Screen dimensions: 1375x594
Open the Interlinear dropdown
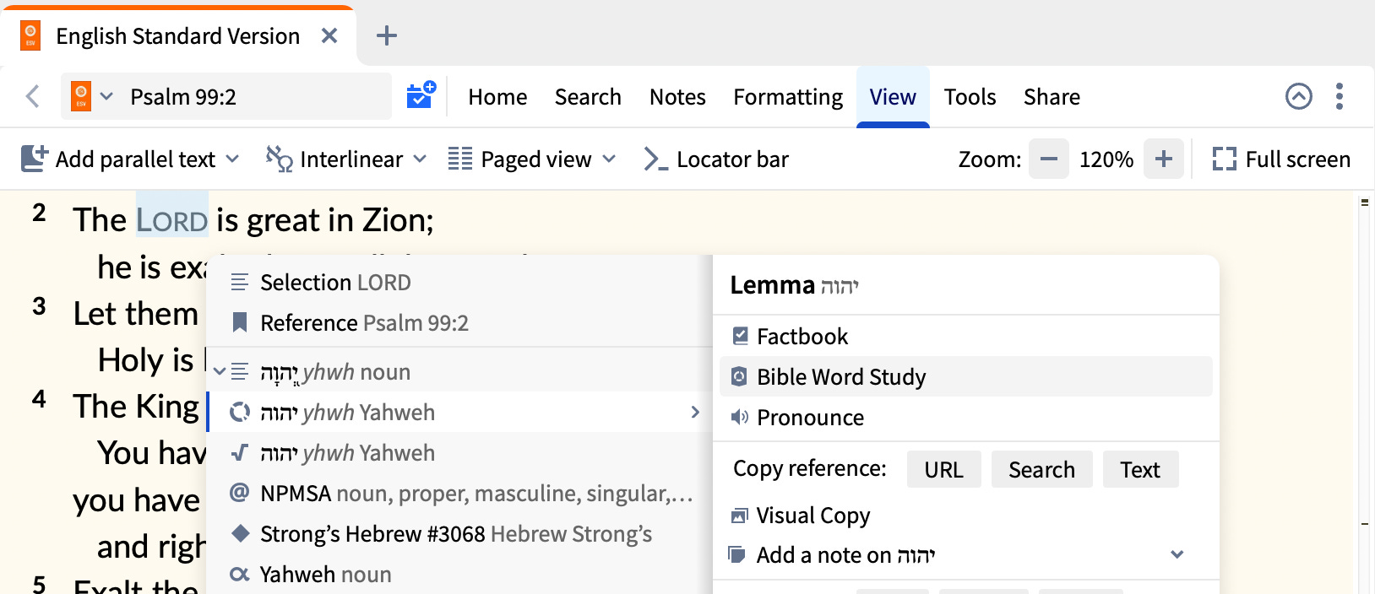(x=346, y=159)
